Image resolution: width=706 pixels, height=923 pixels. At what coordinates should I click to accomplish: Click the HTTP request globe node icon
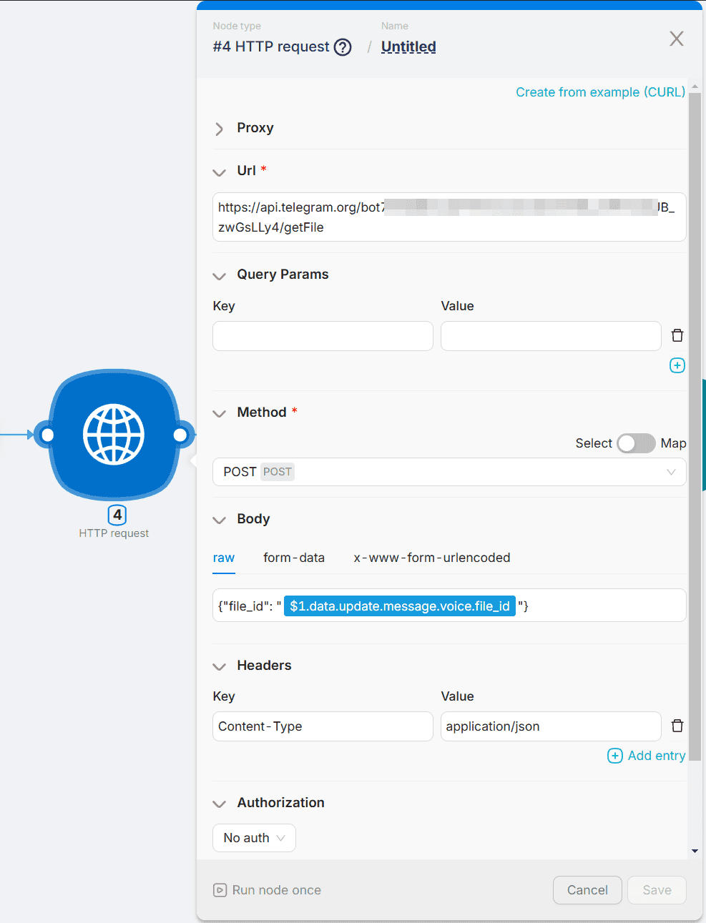pyautogui.click(x=114, y=435)
